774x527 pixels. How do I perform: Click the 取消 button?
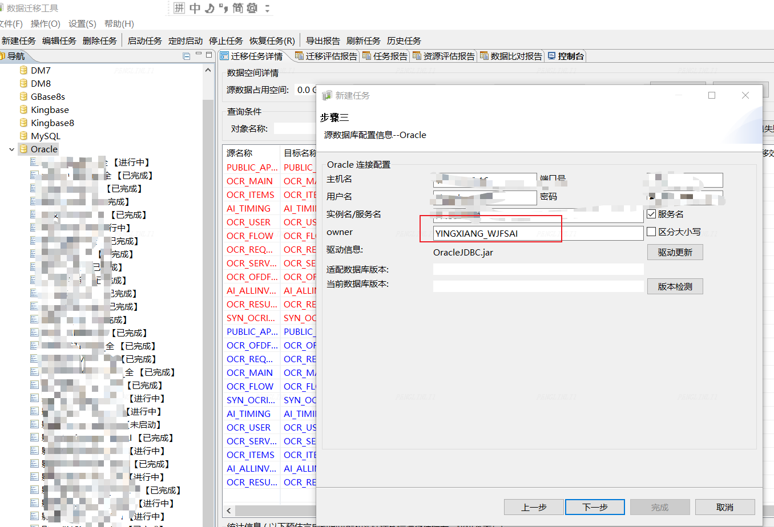[x=725, y=507]
